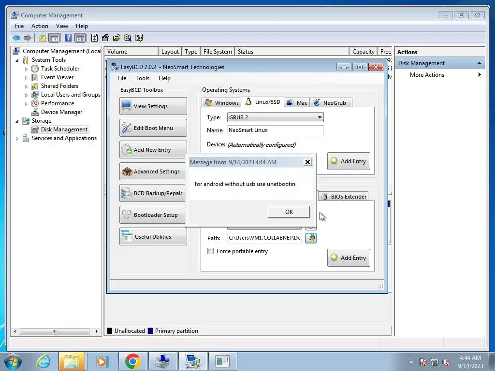Click the Refresh toolbar icon
This screenshot has height=371, width=495.
coord(94,38)
